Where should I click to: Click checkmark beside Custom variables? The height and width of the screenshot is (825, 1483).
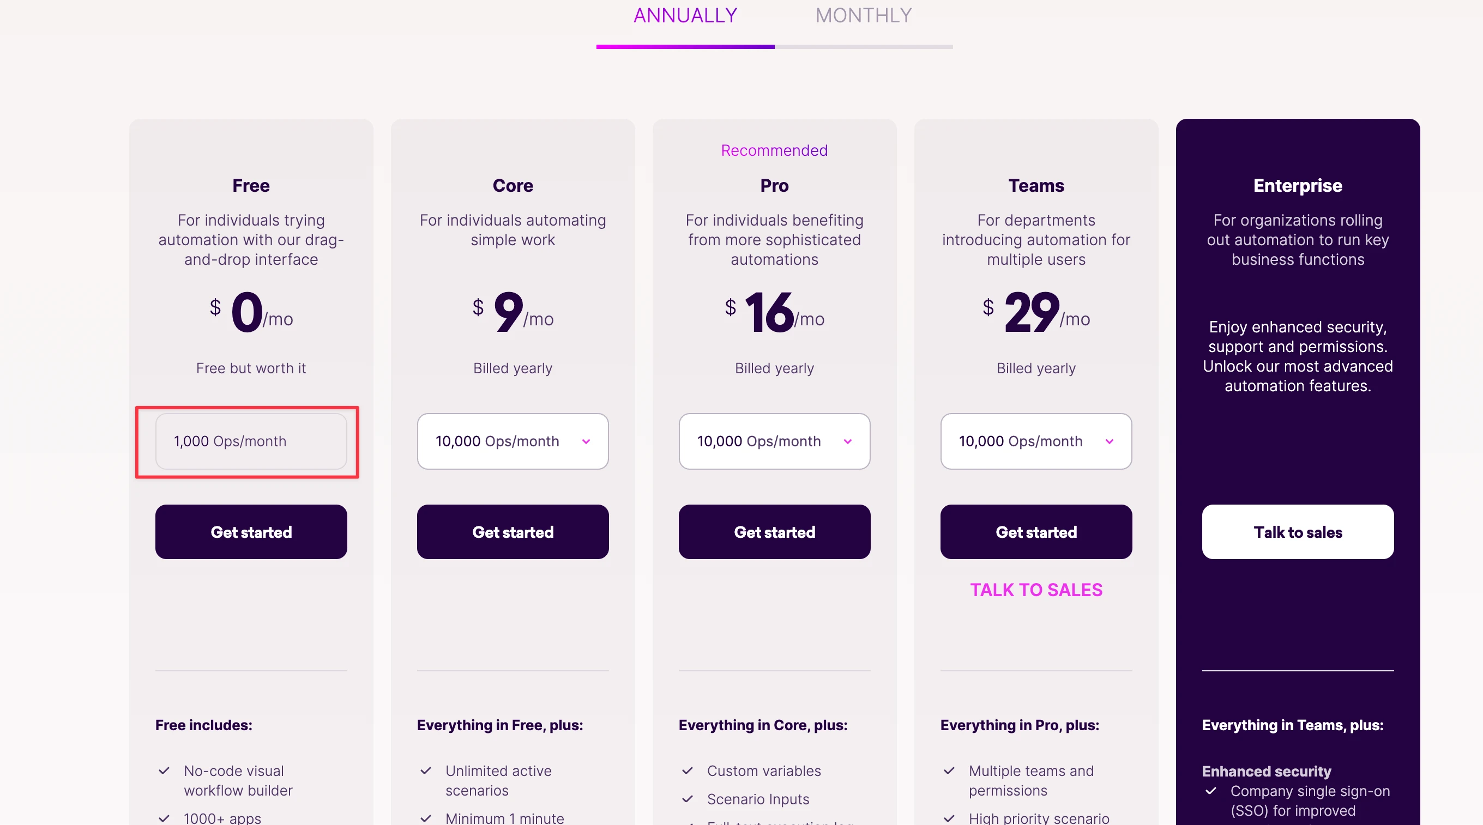[x=688, y=771]
